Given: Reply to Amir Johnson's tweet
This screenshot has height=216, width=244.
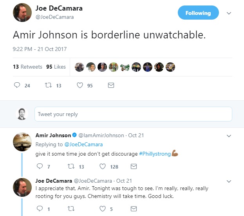Looking at the screenshot, I should [39, 166].
